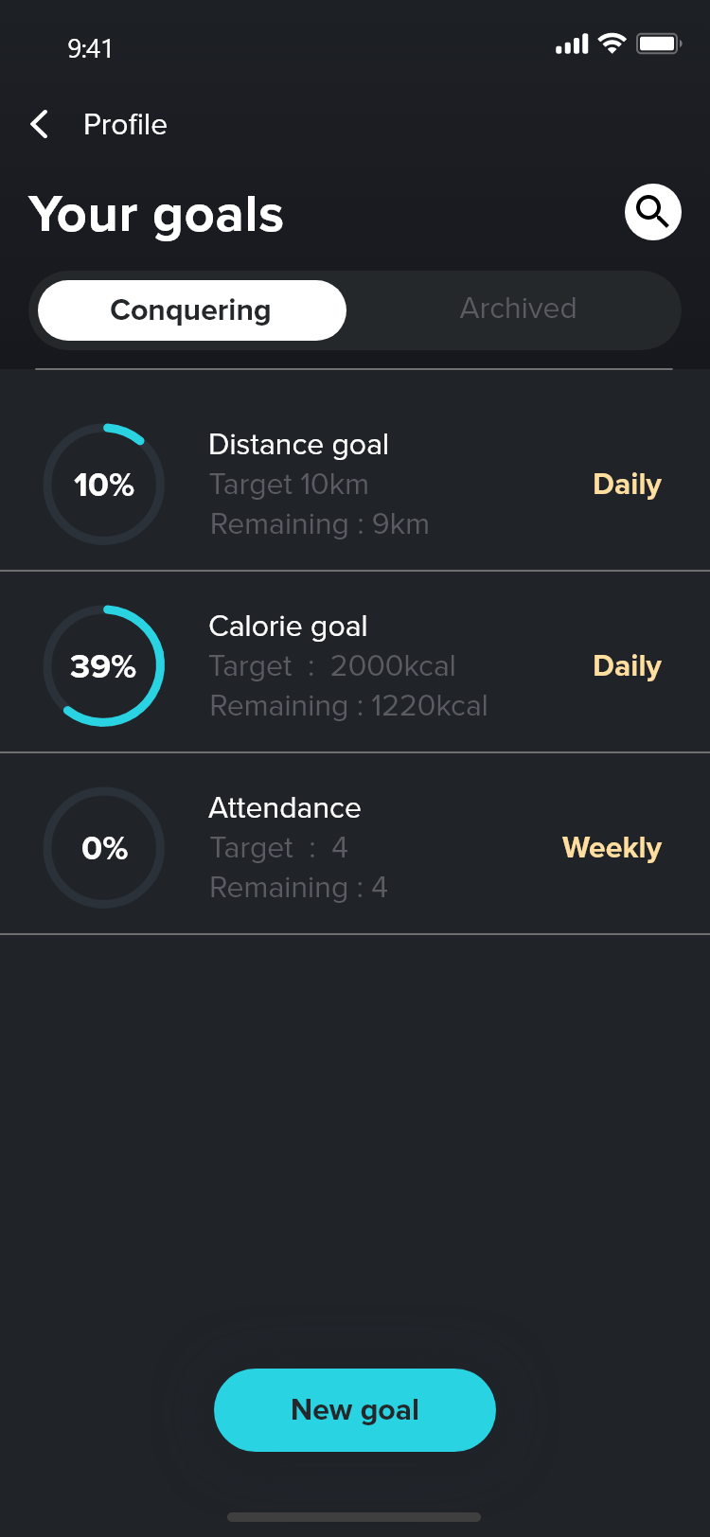Screen dimensions: 710x1537
Task: Open the Attendance goal entry
Action: point(284,808)
